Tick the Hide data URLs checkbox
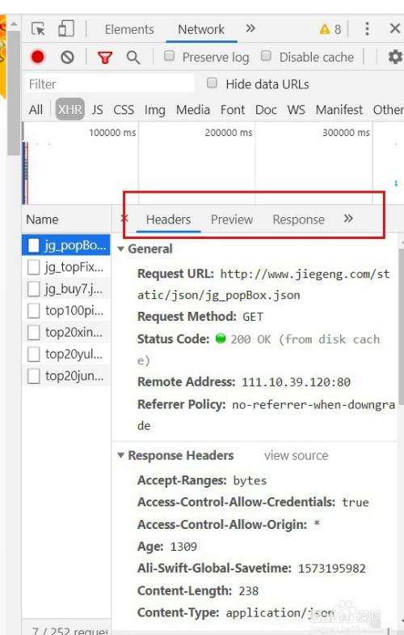 (x=212, y=83)
